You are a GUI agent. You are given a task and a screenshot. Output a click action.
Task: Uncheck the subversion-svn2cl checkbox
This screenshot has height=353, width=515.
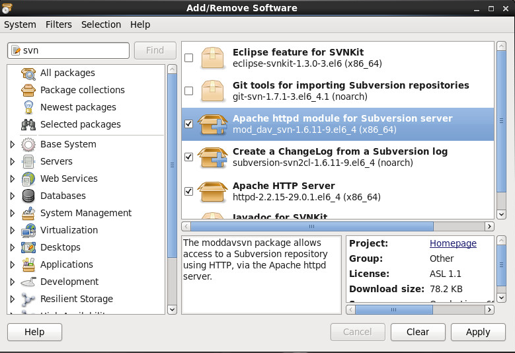(x=189, y=157)
